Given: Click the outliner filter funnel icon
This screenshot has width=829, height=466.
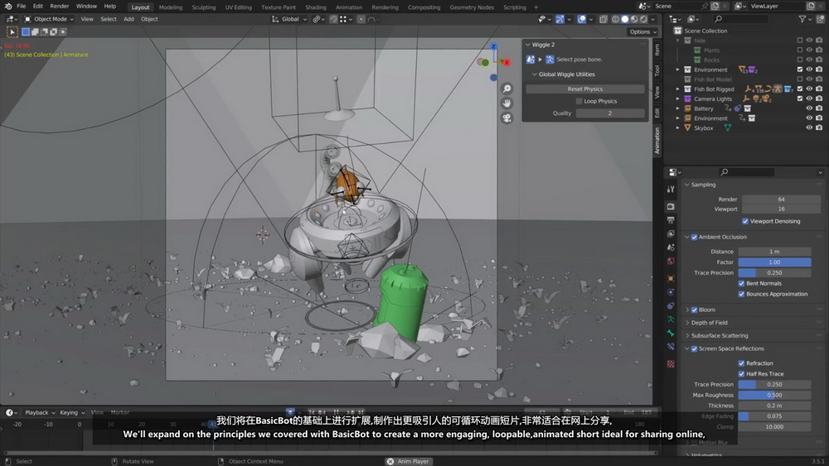Looking at the screenshot, I should [x=802, y=19].
